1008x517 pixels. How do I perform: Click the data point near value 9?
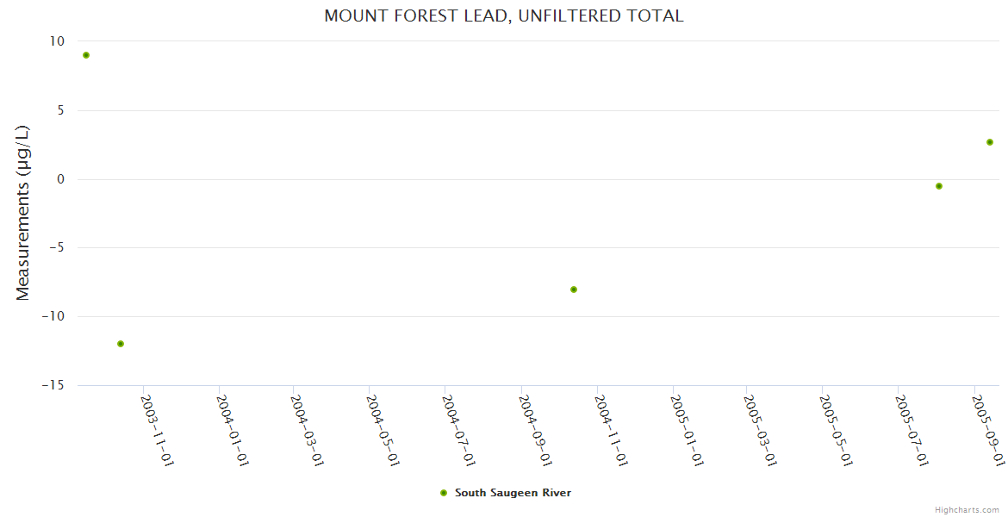point(86,55)
